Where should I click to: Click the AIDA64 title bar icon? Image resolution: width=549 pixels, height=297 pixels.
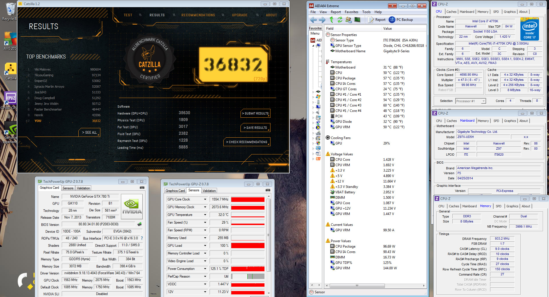tap(311, 6)
